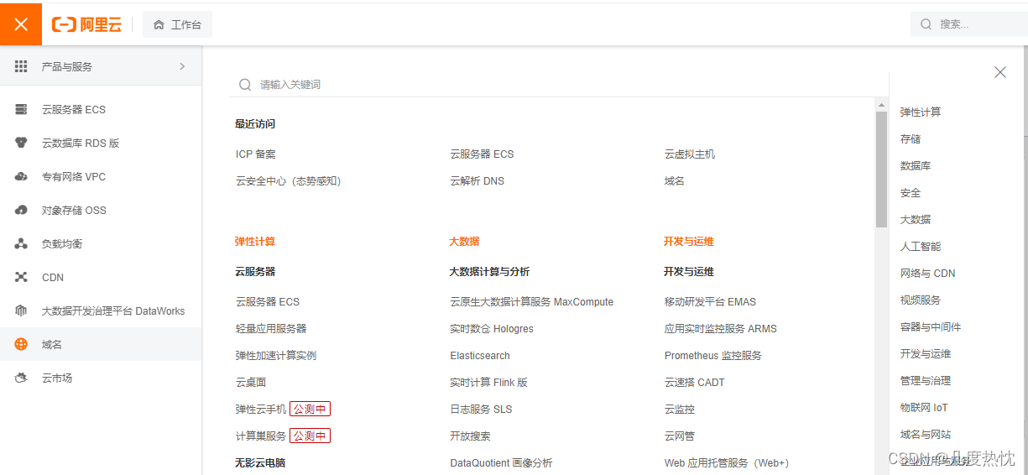Click the CDN sidebar icon

(x=22, y=277)
